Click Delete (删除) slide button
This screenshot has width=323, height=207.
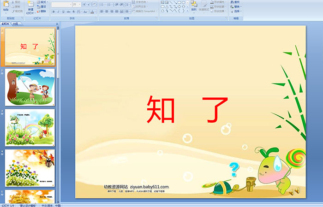(42, 11)
